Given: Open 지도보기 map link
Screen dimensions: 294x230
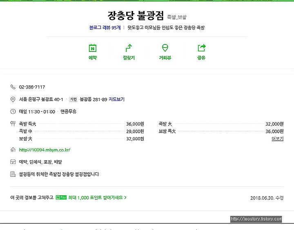Looking at the screenshot, I should [x=117, y=99].
